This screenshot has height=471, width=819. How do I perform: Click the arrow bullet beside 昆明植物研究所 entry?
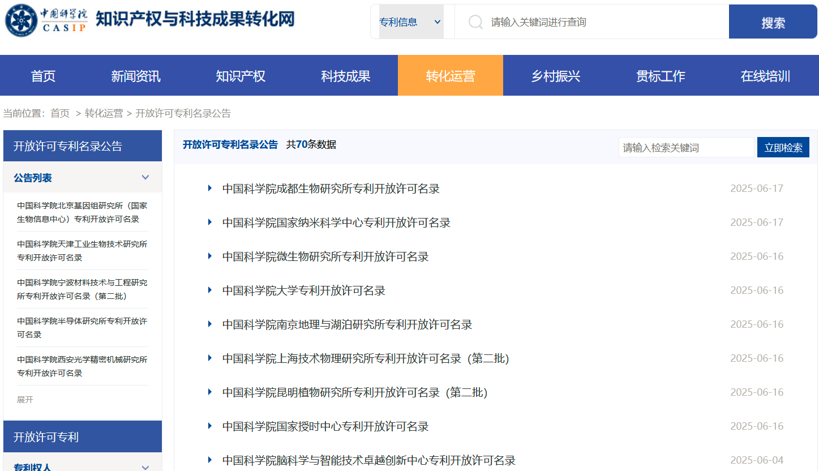(210, 392)
